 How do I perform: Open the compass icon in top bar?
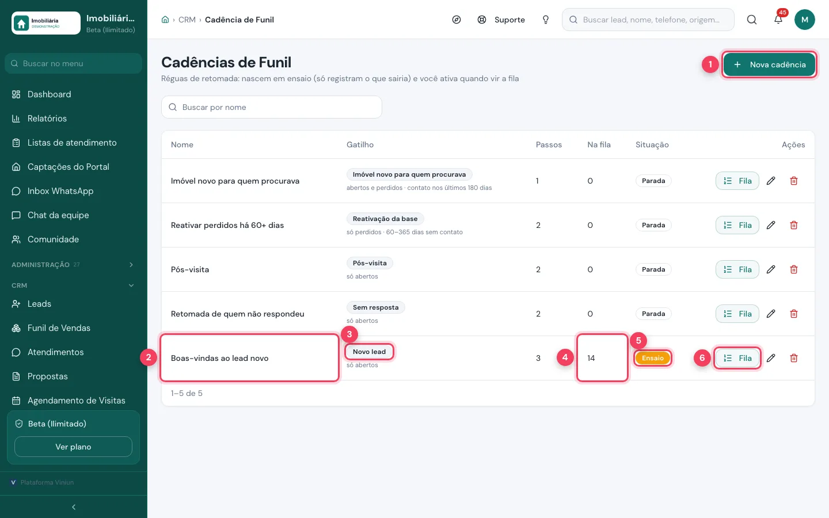pyautogui.click(x=457, y=20)
